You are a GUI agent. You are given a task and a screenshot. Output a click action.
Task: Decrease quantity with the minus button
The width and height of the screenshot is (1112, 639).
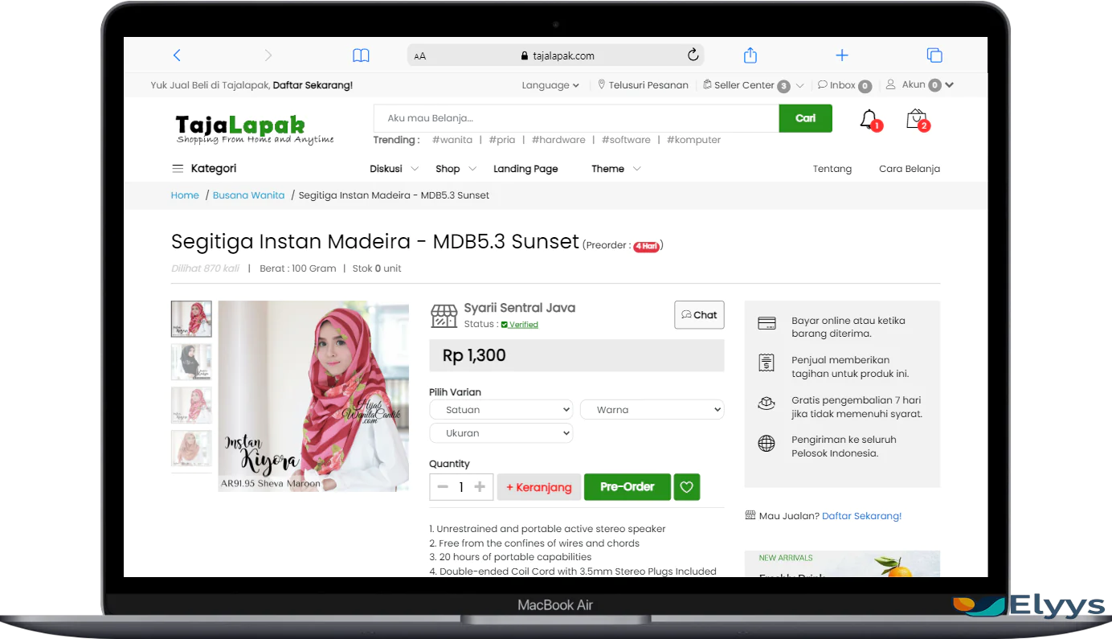[x=442, y=487]
